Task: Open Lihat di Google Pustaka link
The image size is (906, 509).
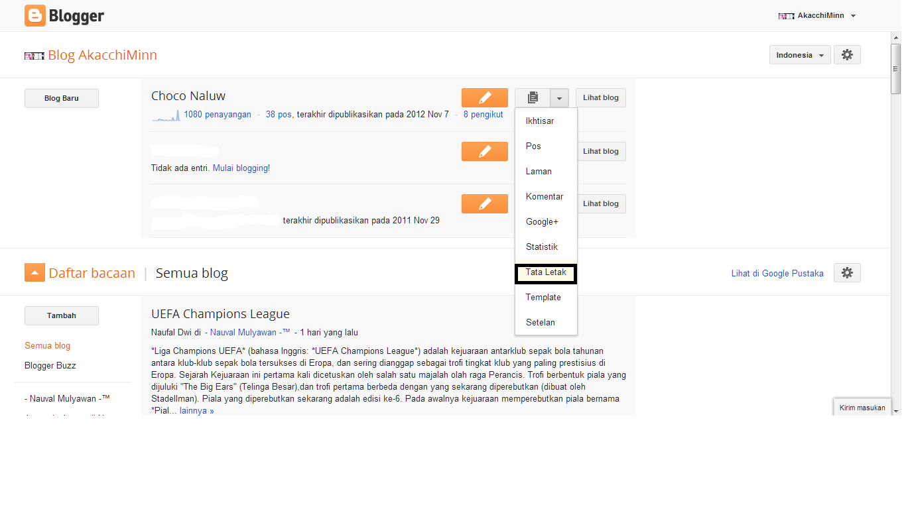Action: pos(777,273)
